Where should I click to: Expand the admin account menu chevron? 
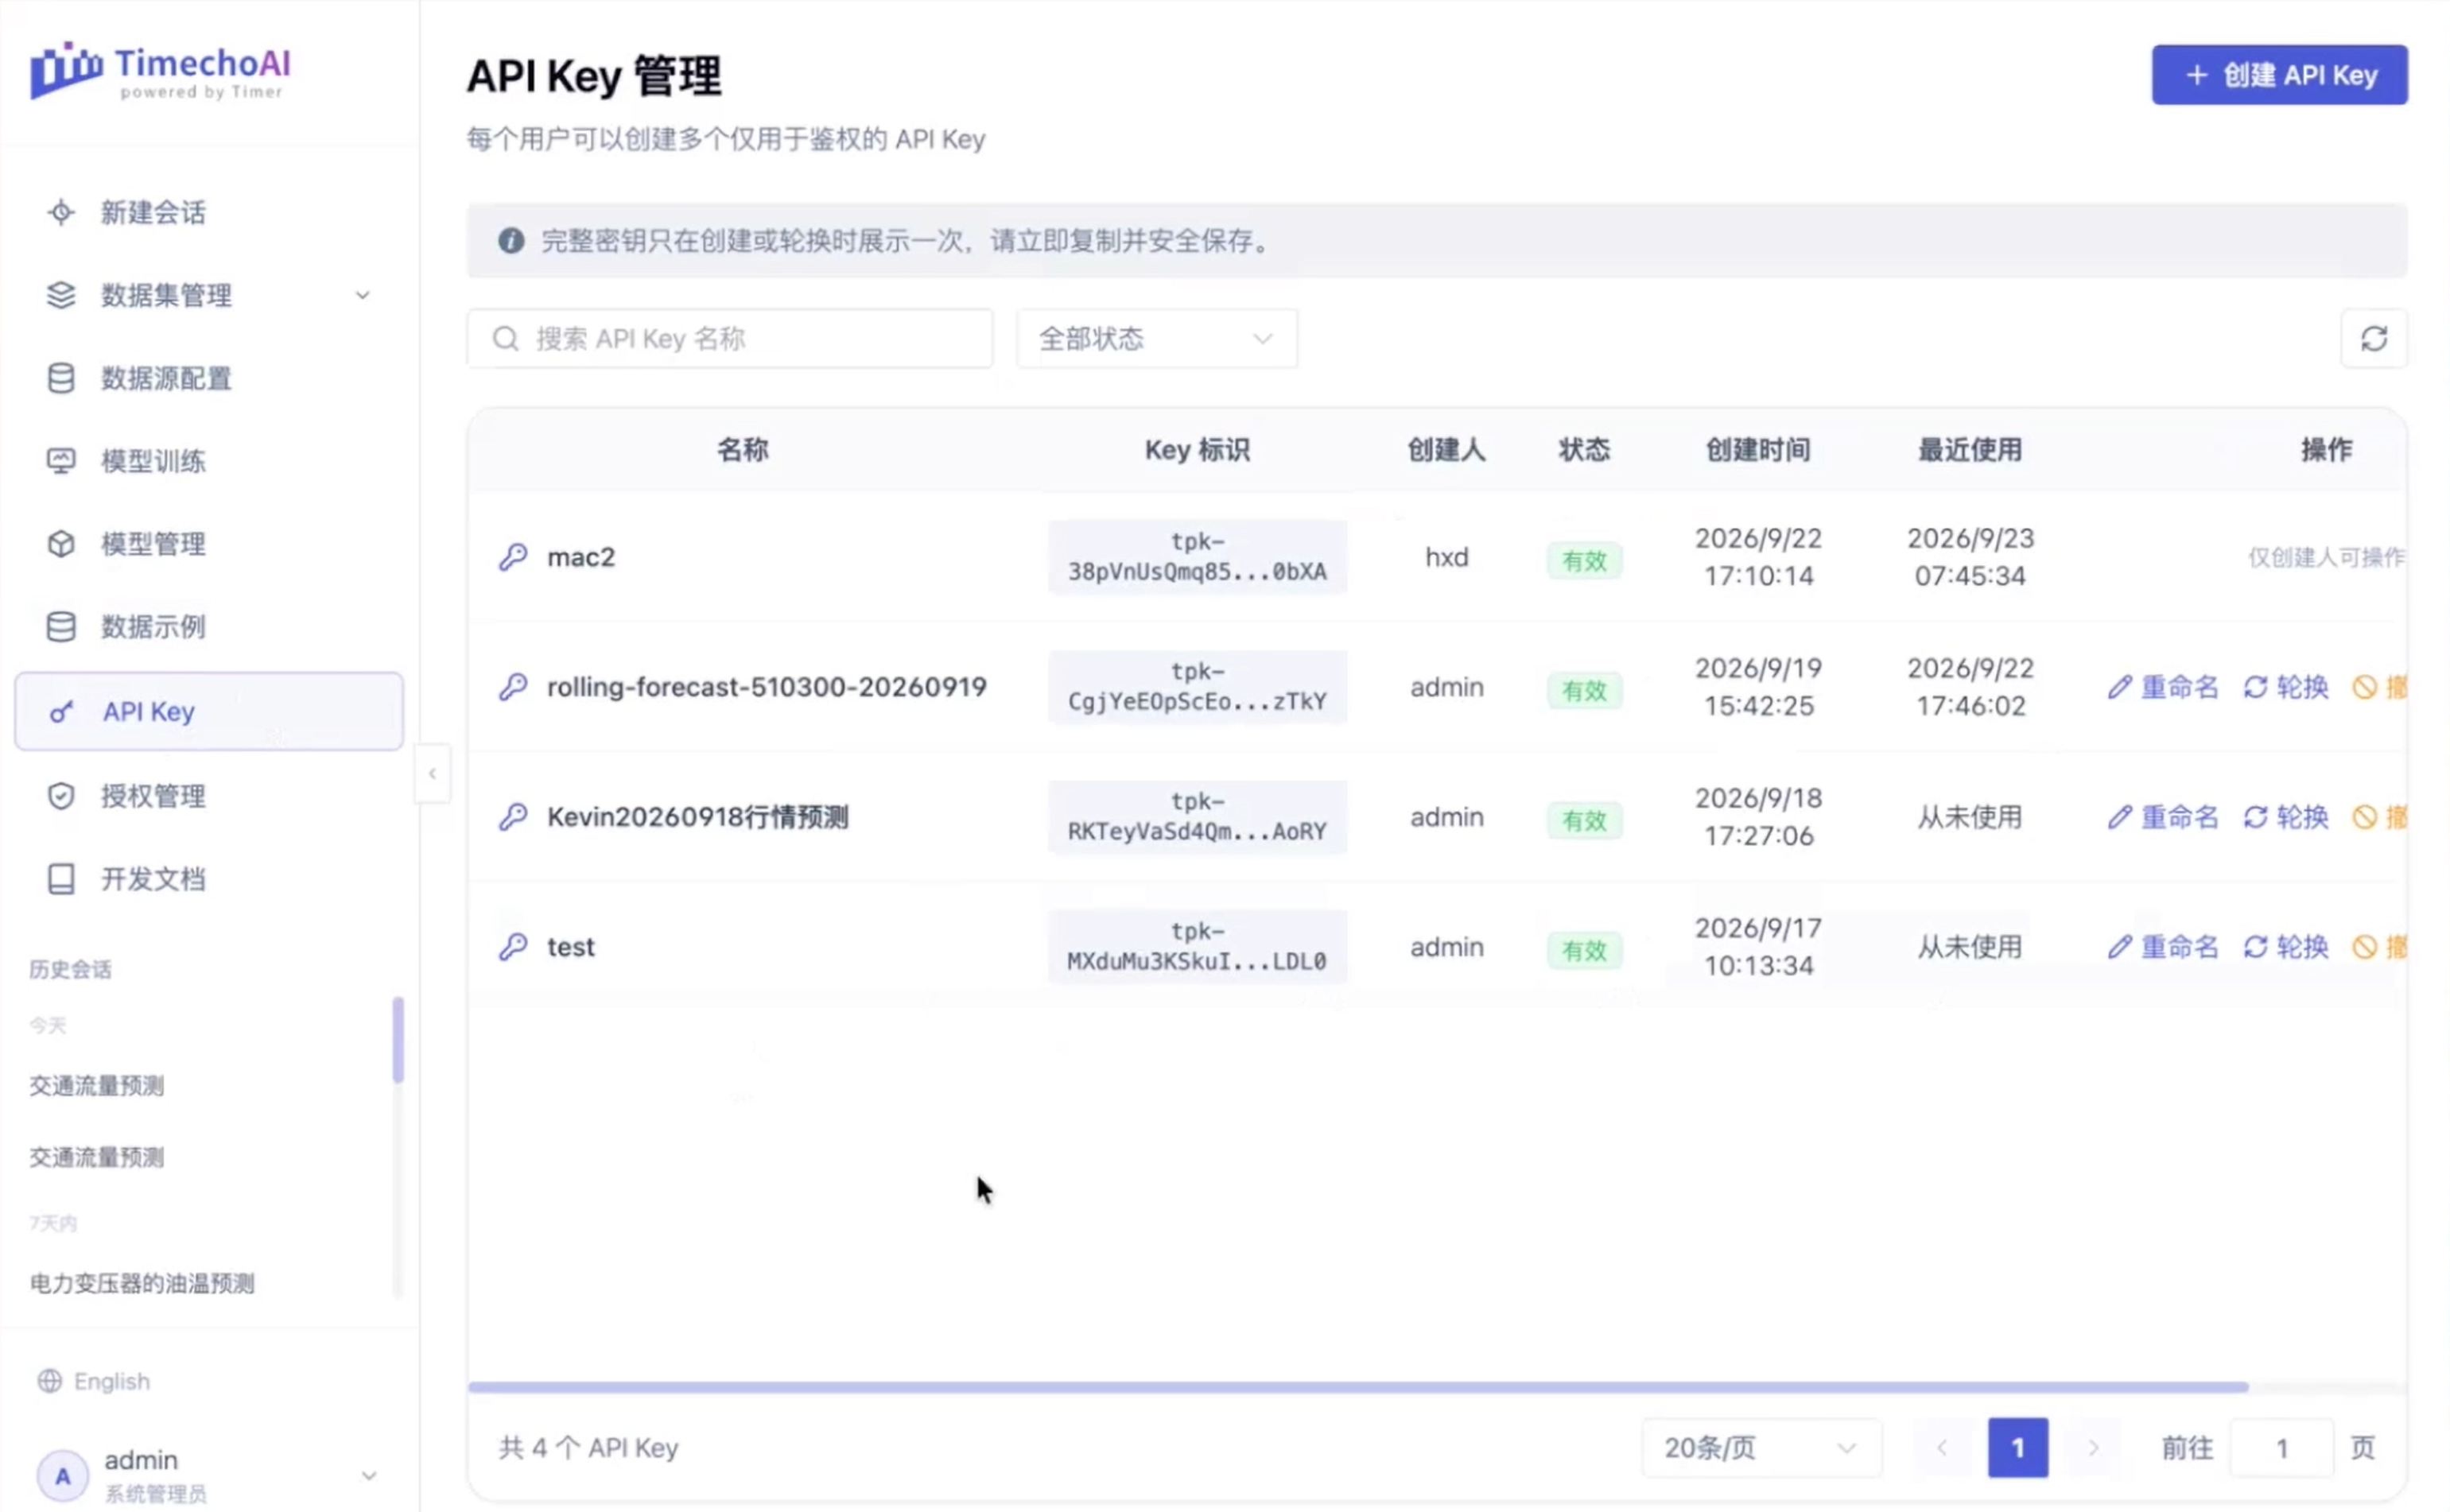click(369, 1476)
